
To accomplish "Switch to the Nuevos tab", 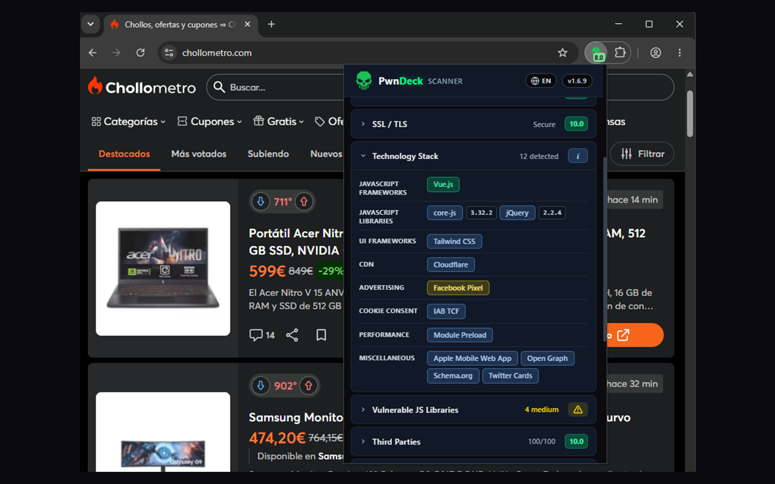I will [326, 154].
